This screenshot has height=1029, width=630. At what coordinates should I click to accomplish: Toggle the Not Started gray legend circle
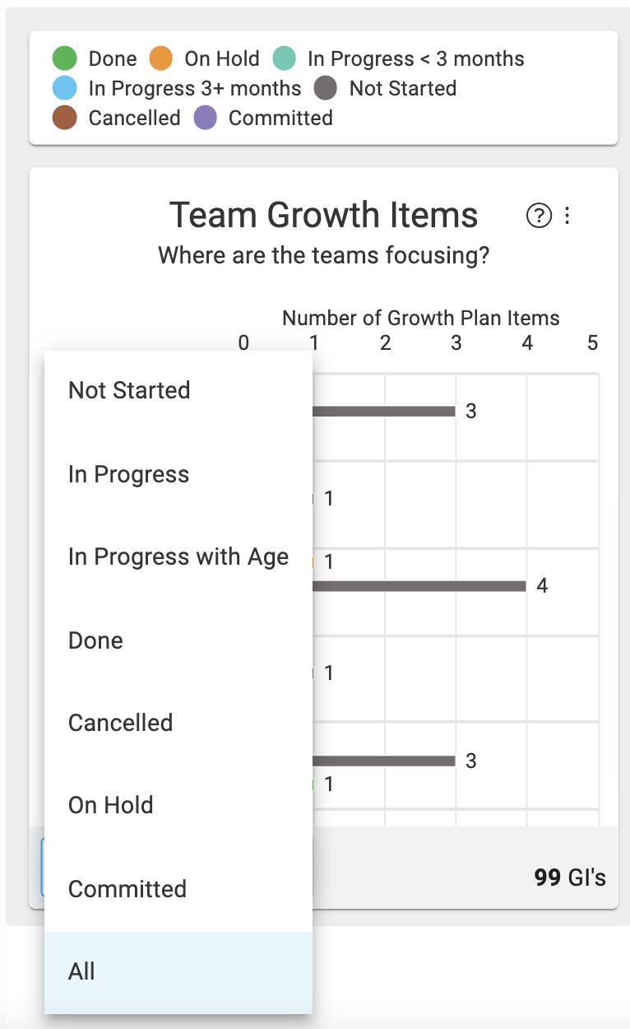tap(326, 88)
